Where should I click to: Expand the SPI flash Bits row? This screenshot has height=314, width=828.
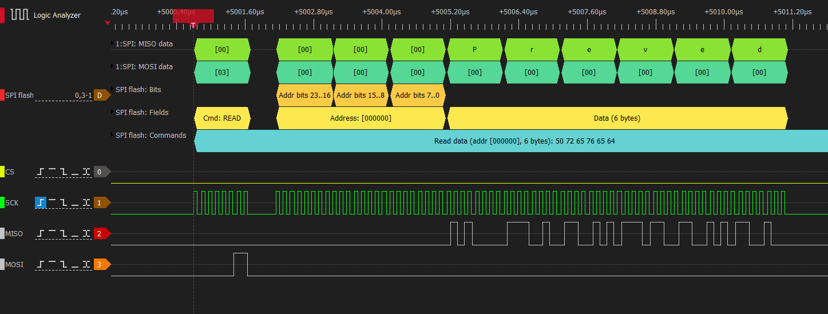coord(113,89)
